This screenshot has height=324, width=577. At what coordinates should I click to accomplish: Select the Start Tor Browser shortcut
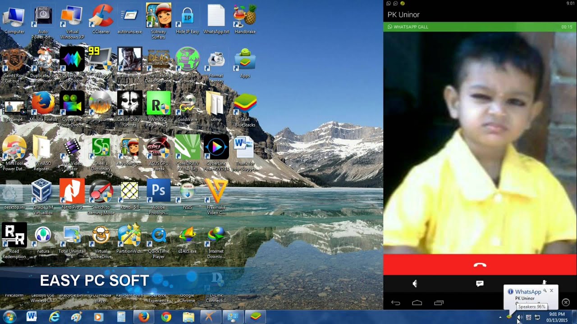[x=188, y=65]
